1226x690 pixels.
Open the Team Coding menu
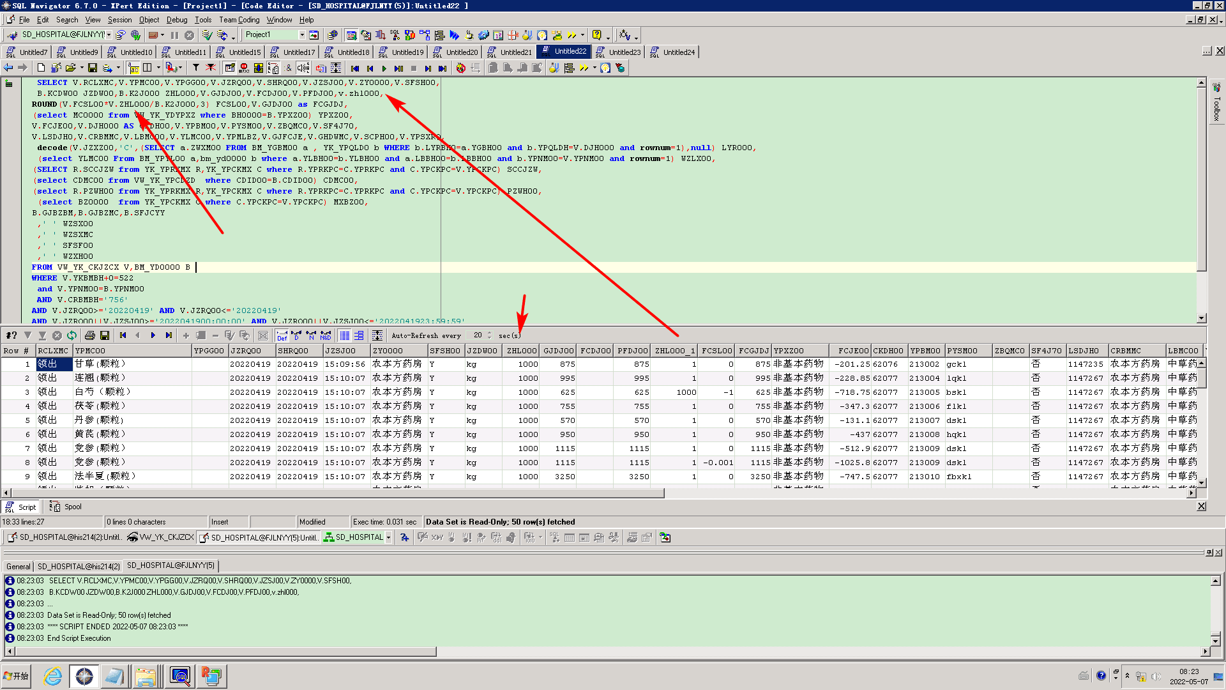[x=239, y=20]
